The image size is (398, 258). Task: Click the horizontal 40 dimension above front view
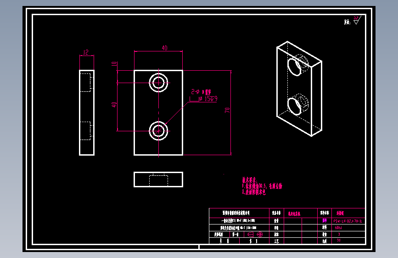click(164, 48)
